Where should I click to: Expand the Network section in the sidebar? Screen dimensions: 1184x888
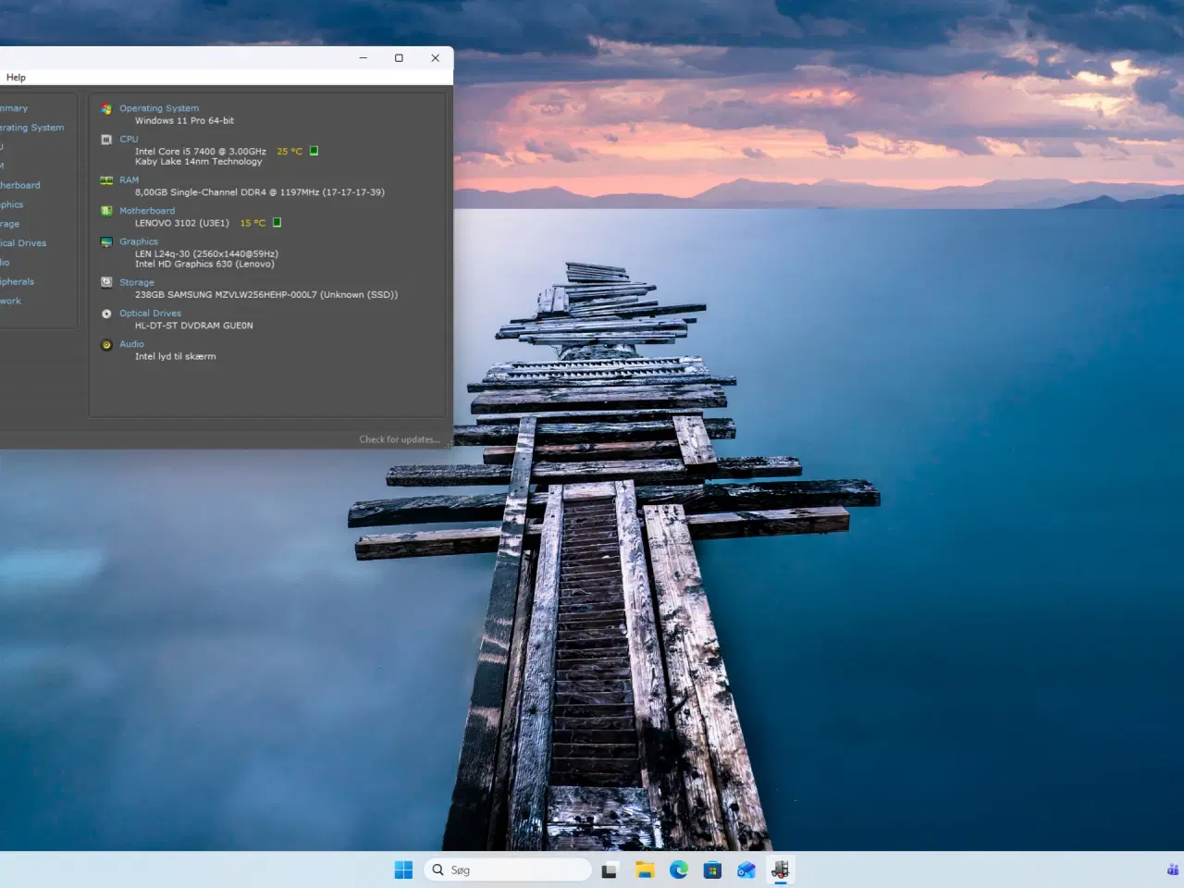[9, 301]
